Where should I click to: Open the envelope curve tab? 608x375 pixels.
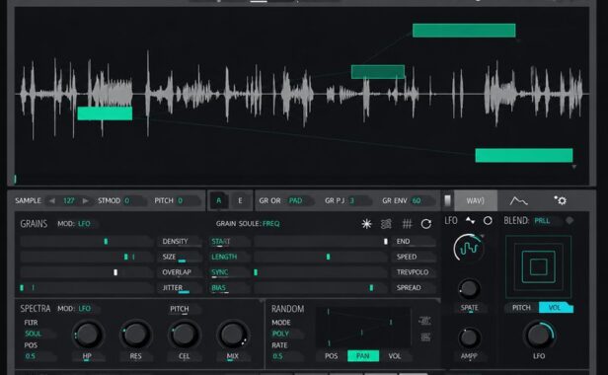tap(518, 200)
